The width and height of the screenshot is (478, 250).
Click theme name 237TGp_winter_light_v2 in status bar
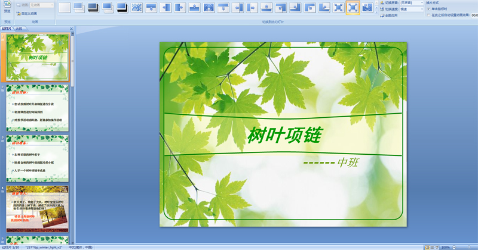(x=44, y=248)
